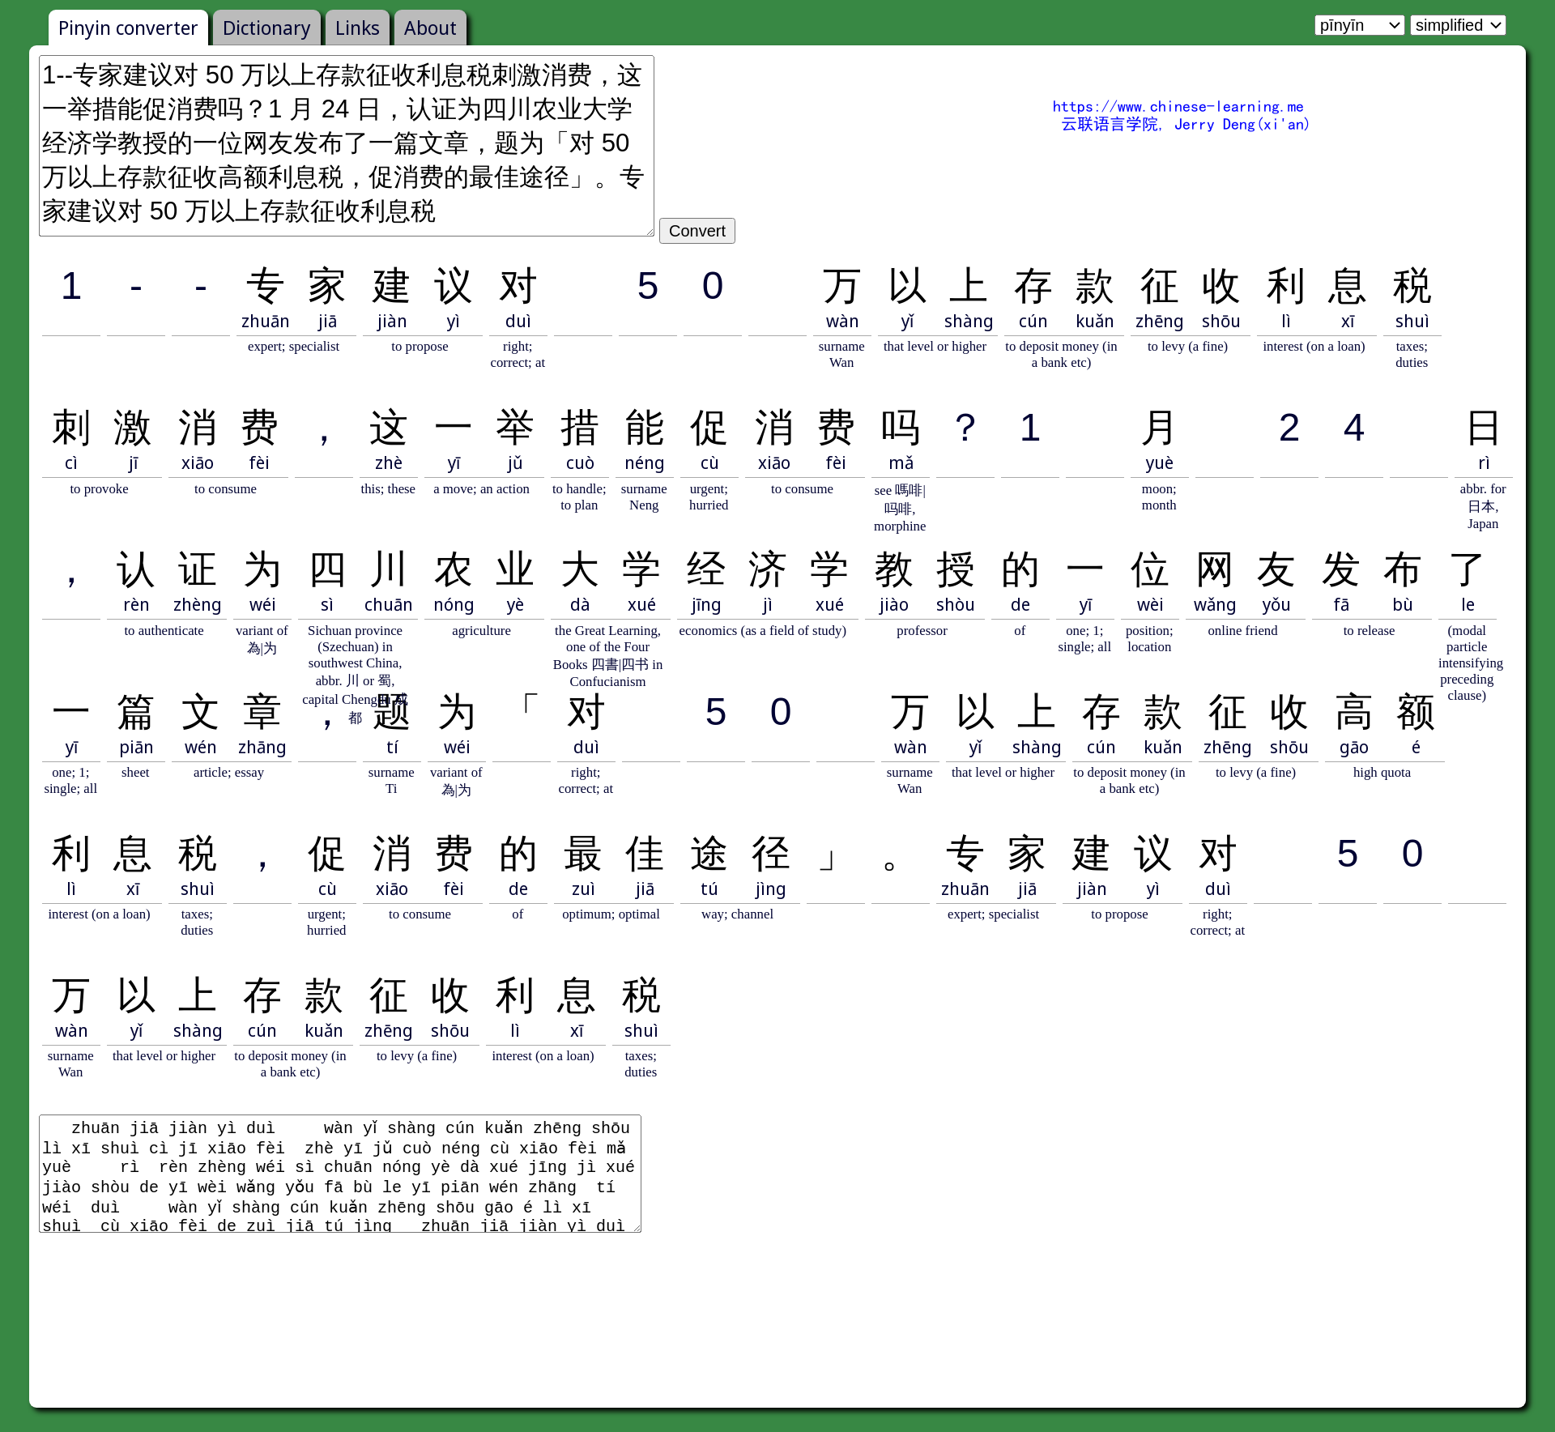Click the character 能 with pinyin néng
This screenshot has height=1432, width=1555.
(644, 428)
